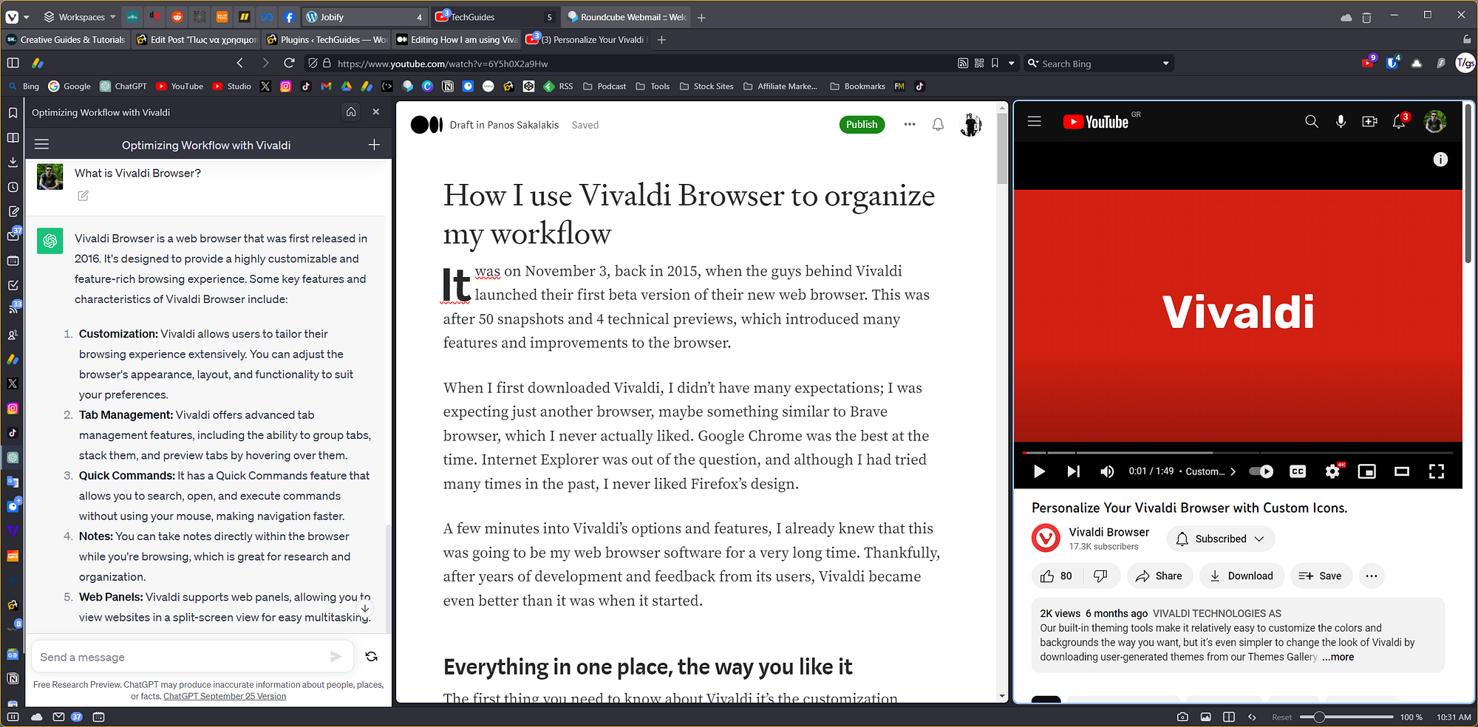This screenshot has height=727, width=1478.
Task: Toggle the YouTube miniplayer
Action: click(1367, 471)
